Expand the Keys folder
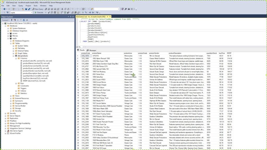267x150 pixels. [16, 83]
